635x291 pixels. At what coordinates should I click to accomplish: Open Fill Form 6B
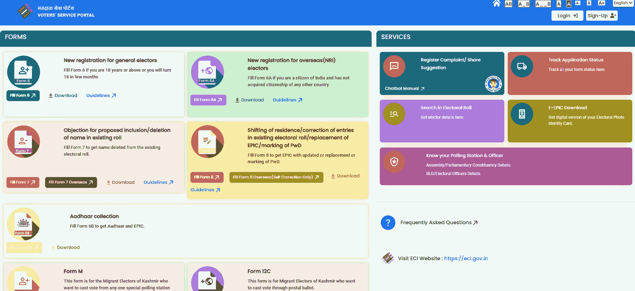(24, 248)
